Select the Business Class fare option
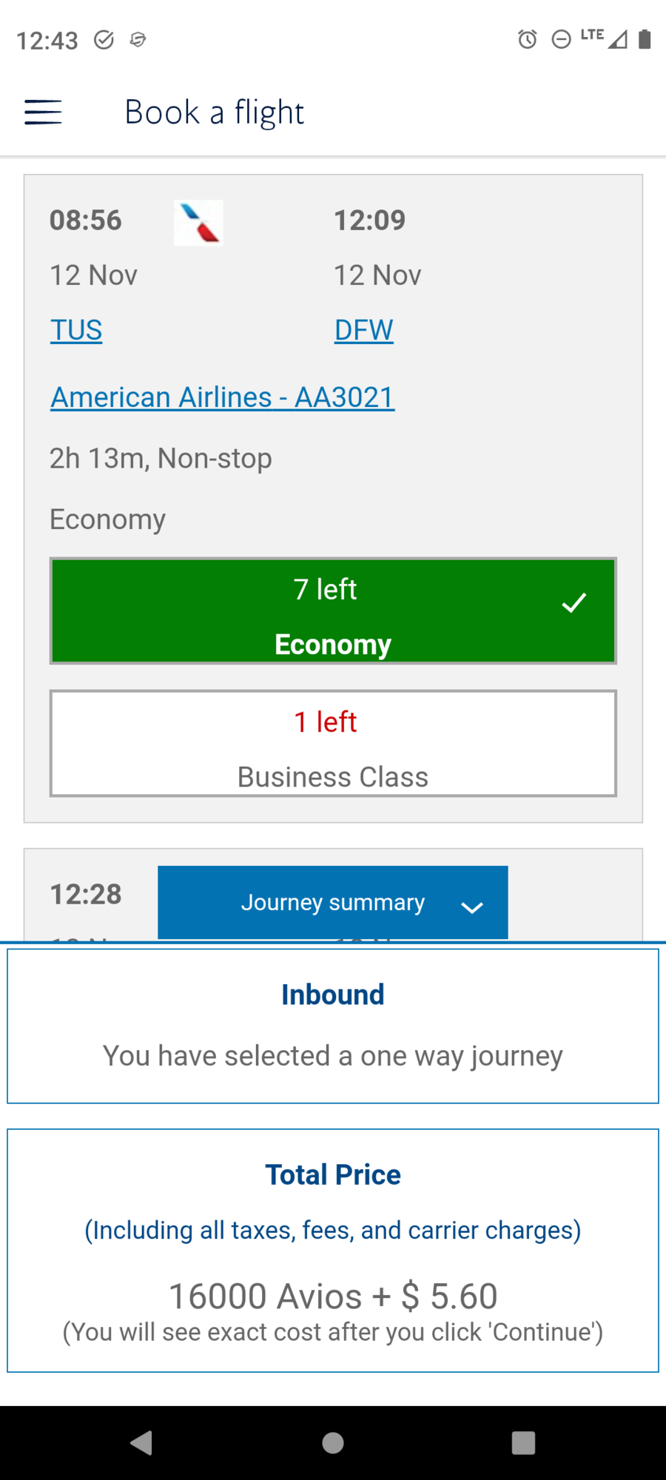This screenshot has width=666, height=1480. (332, 743)
